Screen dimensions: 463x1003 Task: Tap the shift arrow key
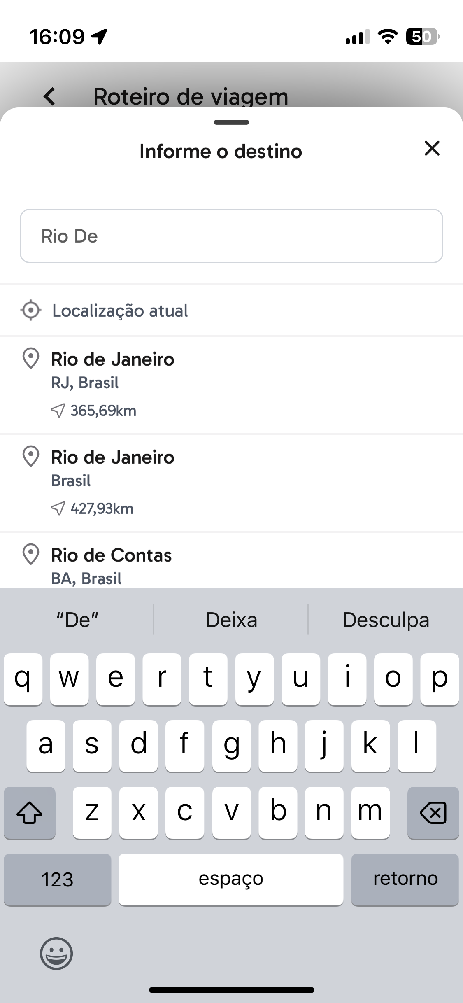30,813
